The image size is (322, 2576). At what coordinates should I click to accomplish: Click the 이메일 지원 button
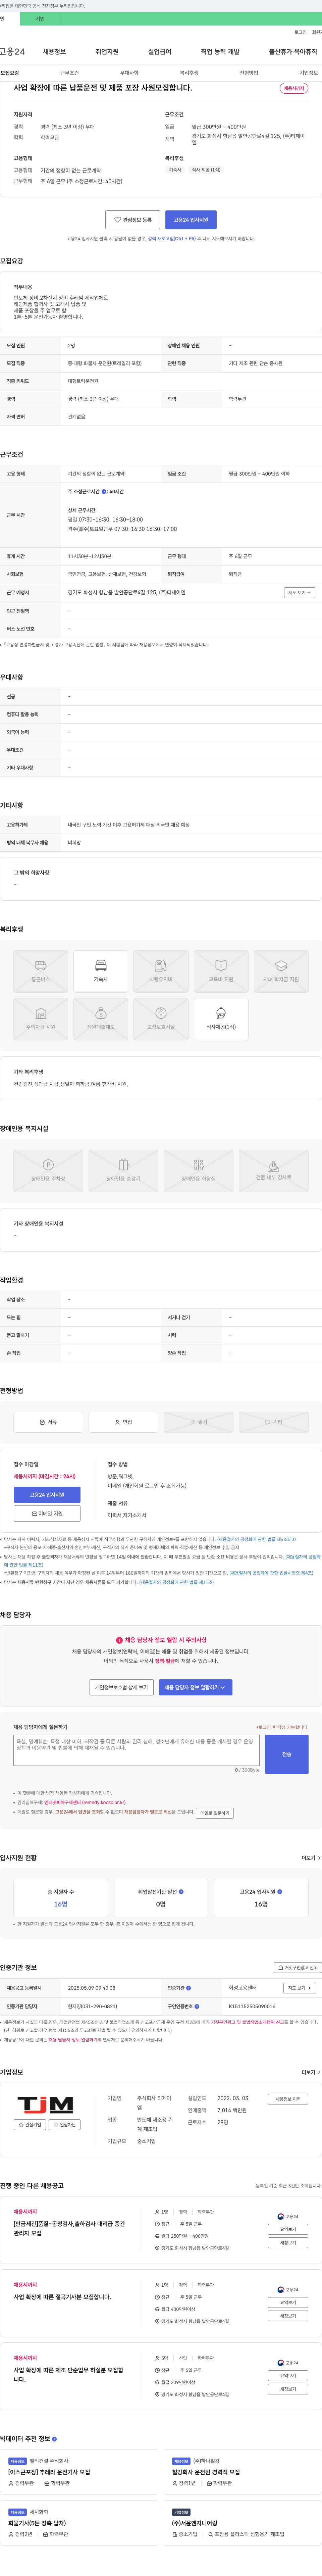point(47,1514)
